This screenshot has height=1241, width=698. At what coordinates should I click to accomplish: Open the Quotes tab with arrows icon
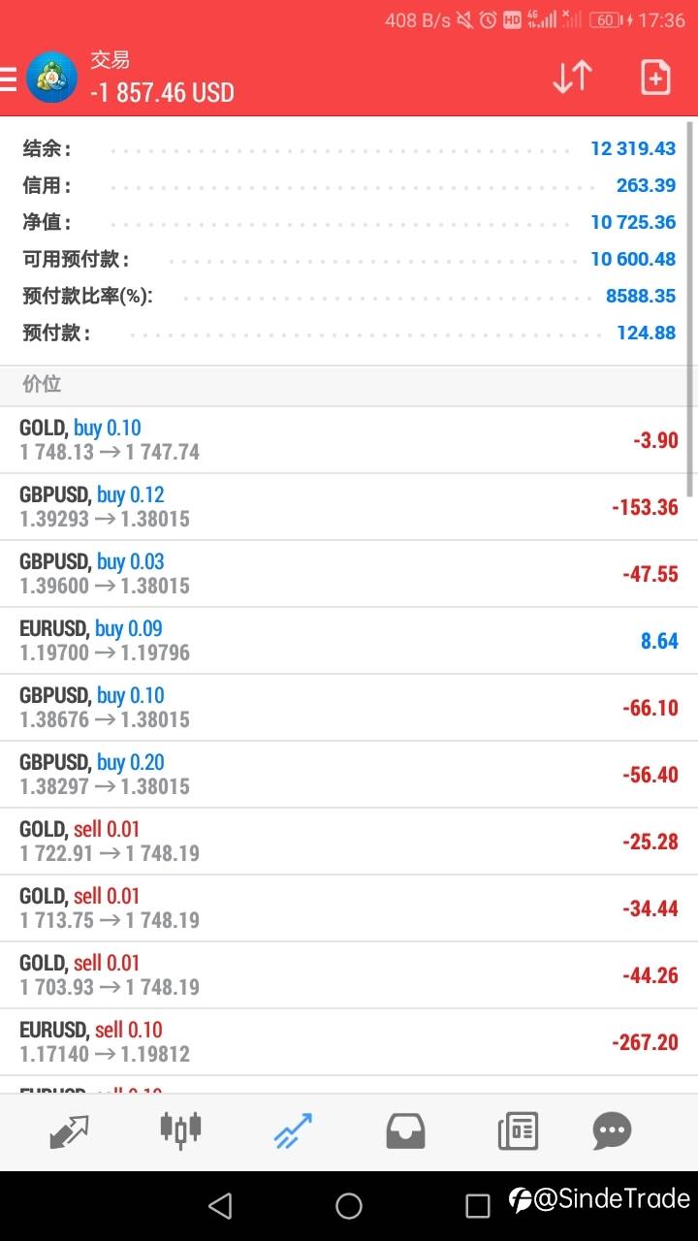coord(69,1130)
